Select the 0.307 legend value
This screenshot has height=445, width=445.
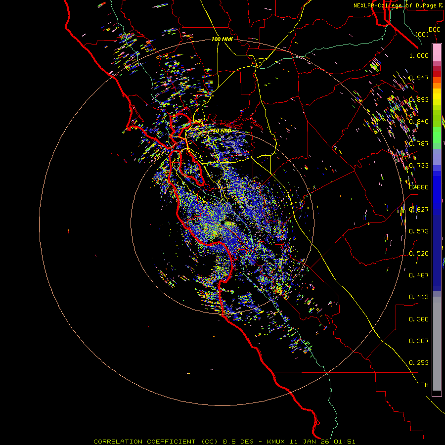click(419, 341)
